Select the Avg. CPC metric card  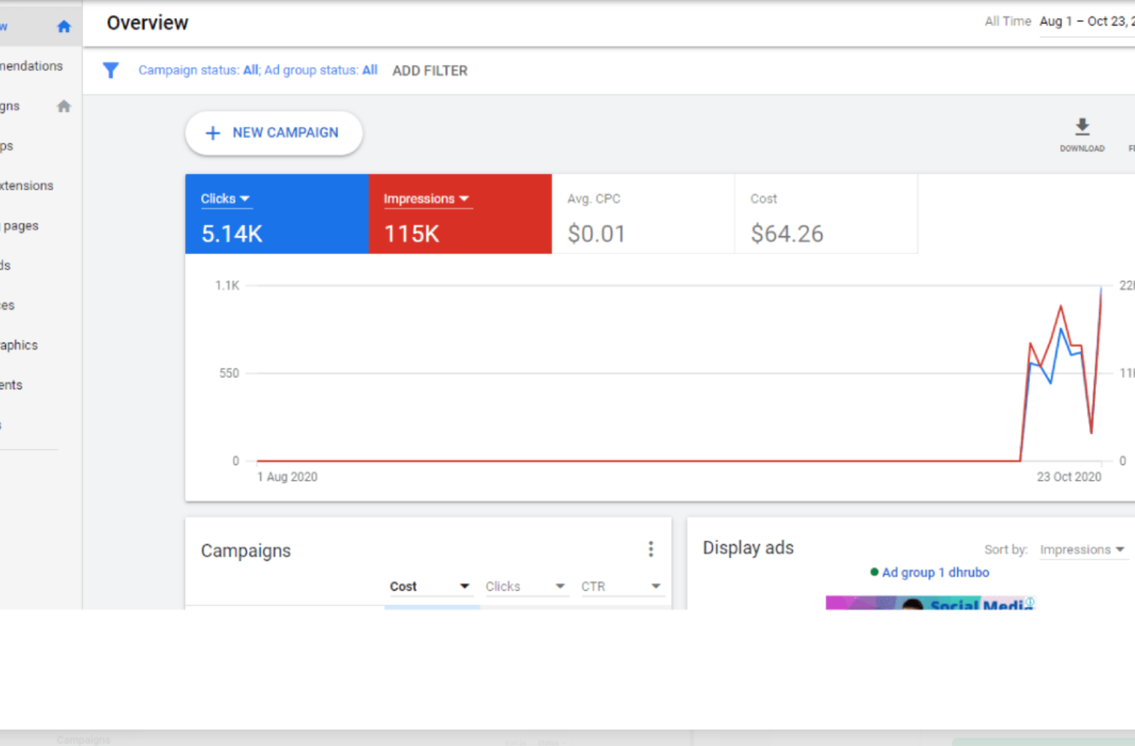pos(642,214)
